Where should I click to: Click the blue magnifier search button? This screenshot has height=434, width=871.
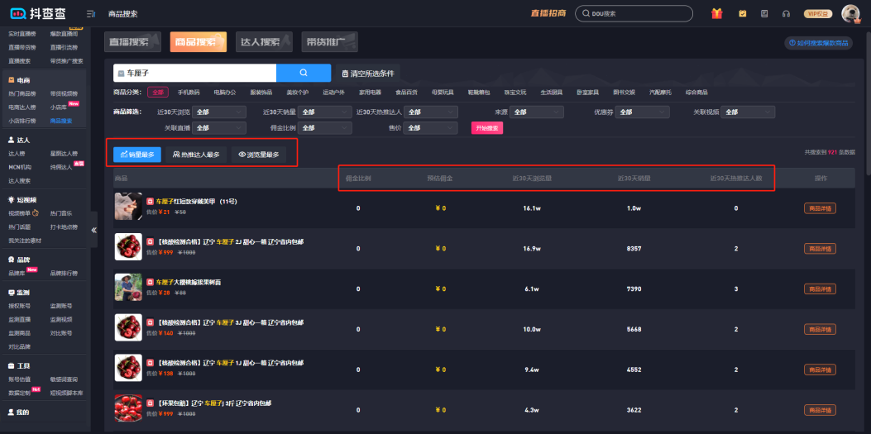tap(303, 73)
